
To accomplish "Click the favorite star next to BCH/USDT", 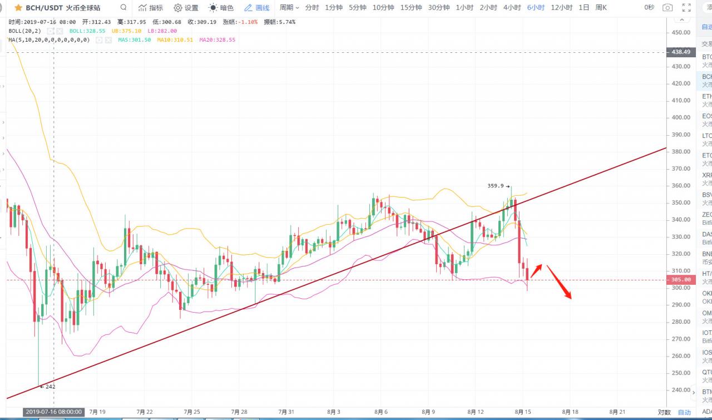I will pyautogui.click(x=18, y=8).
